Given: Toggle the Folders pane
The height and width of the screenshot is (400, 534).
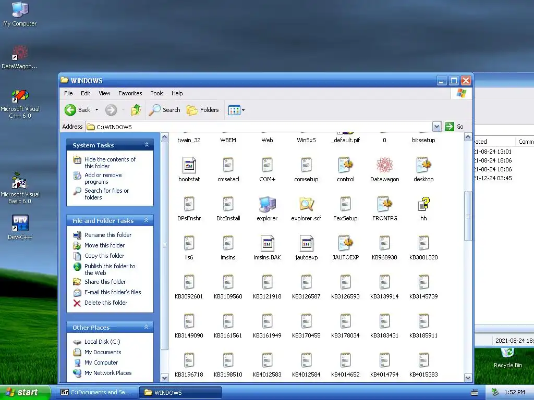Looking at the screenshot, I should pyautogui.click(x=203, y=110).
